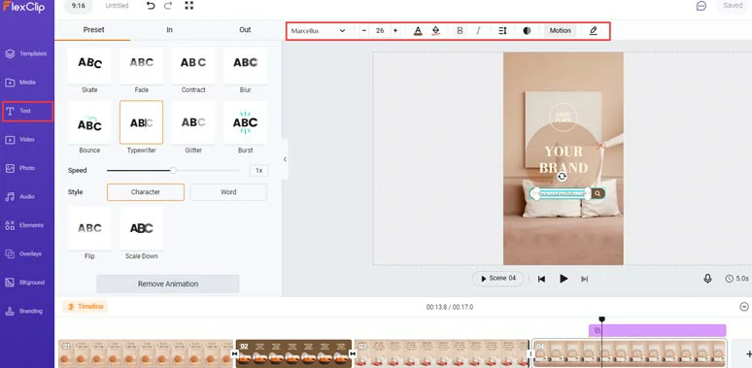The height and width of the screenshot is (368, 752).
Task: Click the 5.0s scene duration
Action: (737, 279)
